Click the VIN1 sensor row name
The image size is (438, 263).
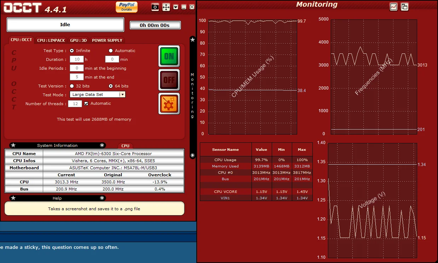coord(225,198)
